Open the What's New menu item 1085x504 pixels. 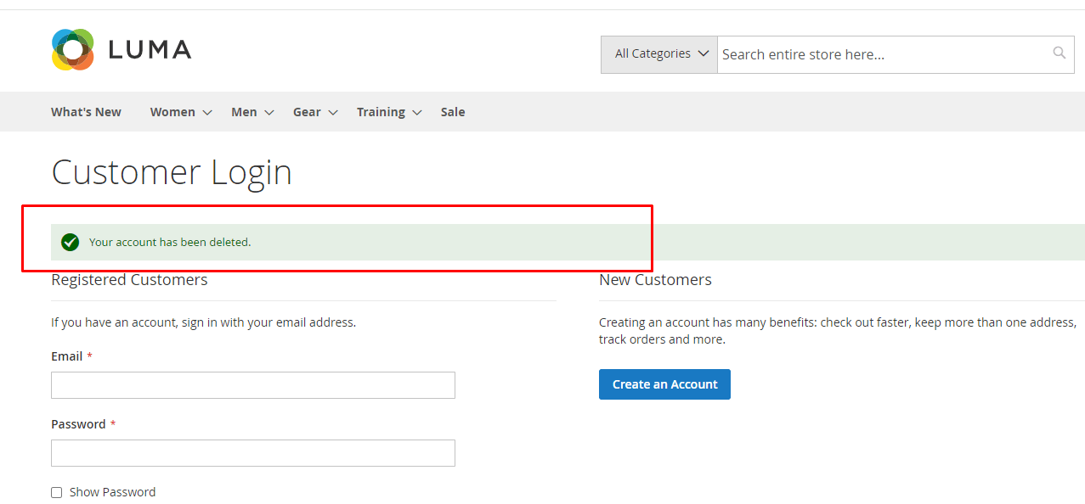86,112
